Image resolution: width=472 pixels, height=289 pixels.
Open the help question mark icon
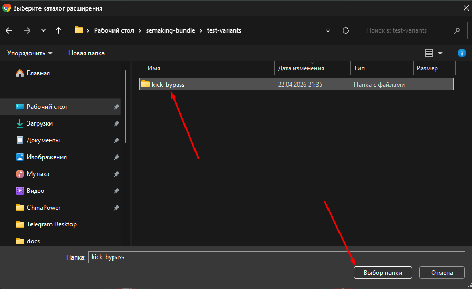461,53
